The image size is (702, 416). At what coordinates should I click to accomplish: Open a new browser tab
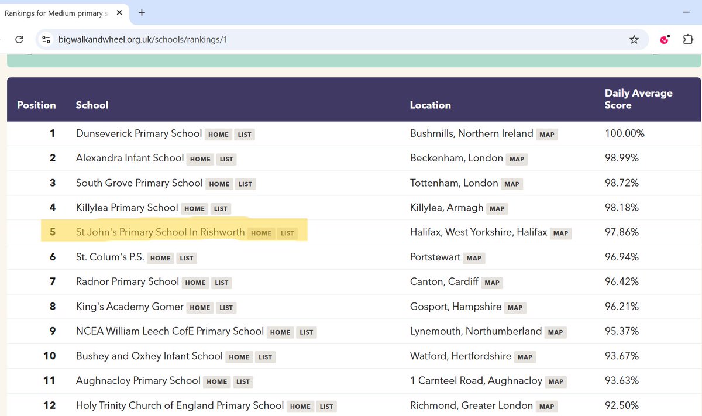(x=142, y=12)
